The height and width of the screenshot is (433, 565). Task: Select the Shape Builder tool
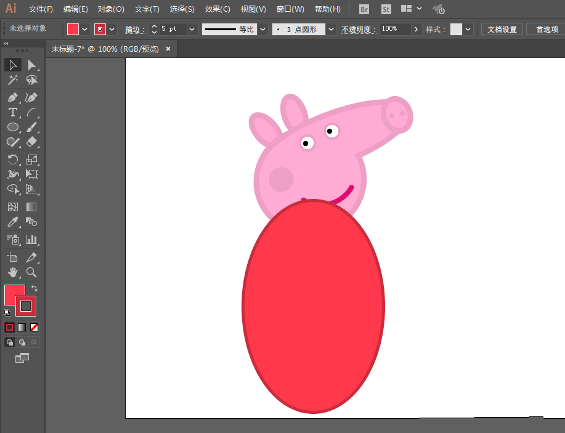[x=13, y=188]
